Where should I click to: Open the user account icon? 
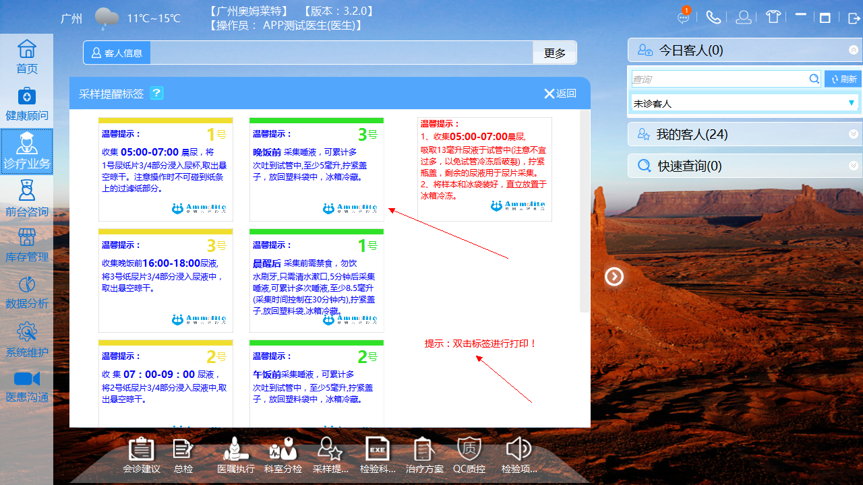click(744, 17)
